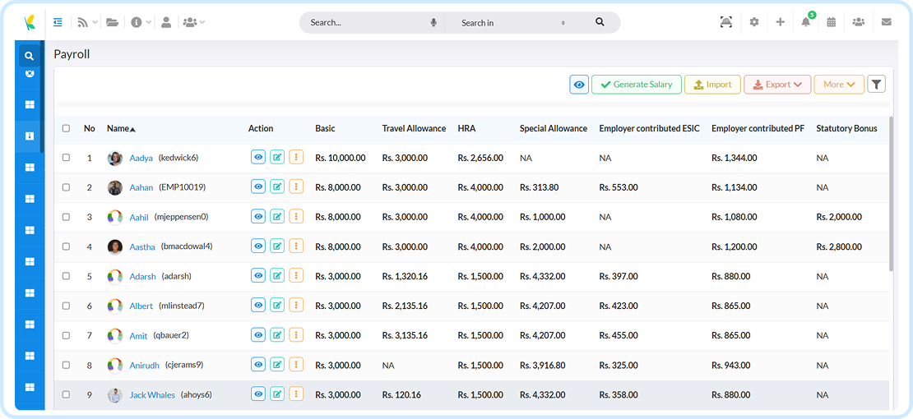The image size is (913, 419).
Task: Expand the More dropdown
Action: pos(839,85)
